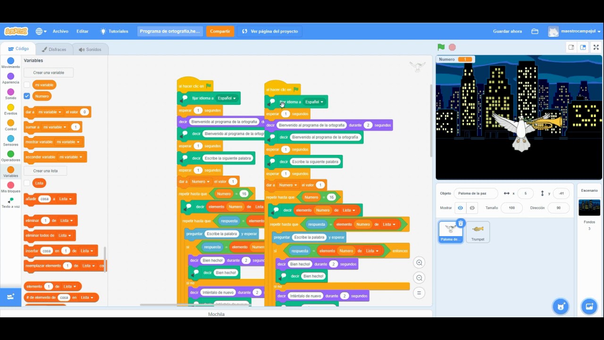Image resolution: width=604 pixels, height=340 pixels.
Task: Click the green flag to run
Action: [x=441, y=47]
